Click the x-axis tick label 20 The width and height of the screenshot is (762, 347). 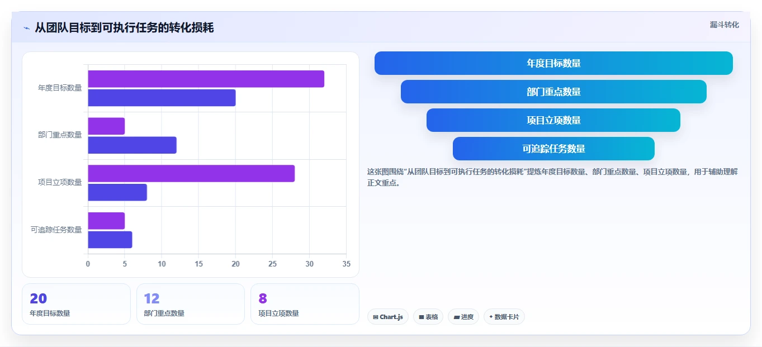point(235,264)
